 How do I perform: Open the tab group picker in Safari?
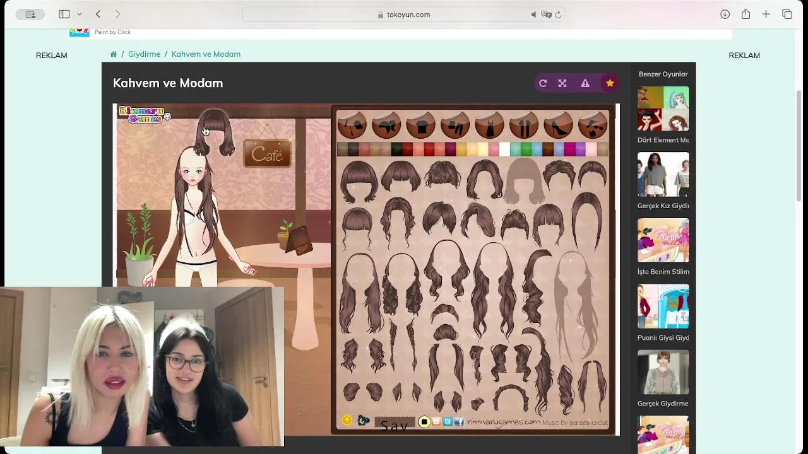30,14
